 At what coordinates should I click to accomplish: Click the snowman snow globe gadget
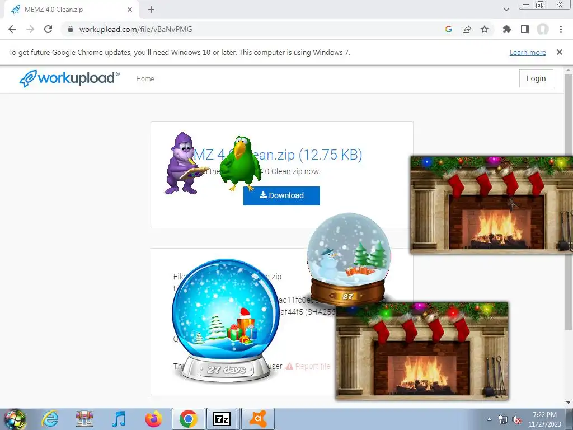[348, 259]
